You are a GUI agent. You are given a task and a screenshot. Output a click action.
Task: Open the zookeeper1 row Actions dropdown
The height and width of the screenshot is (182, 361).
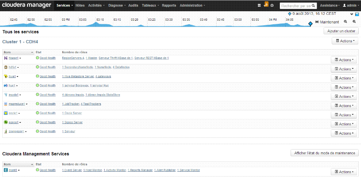[x=344, y=133]
